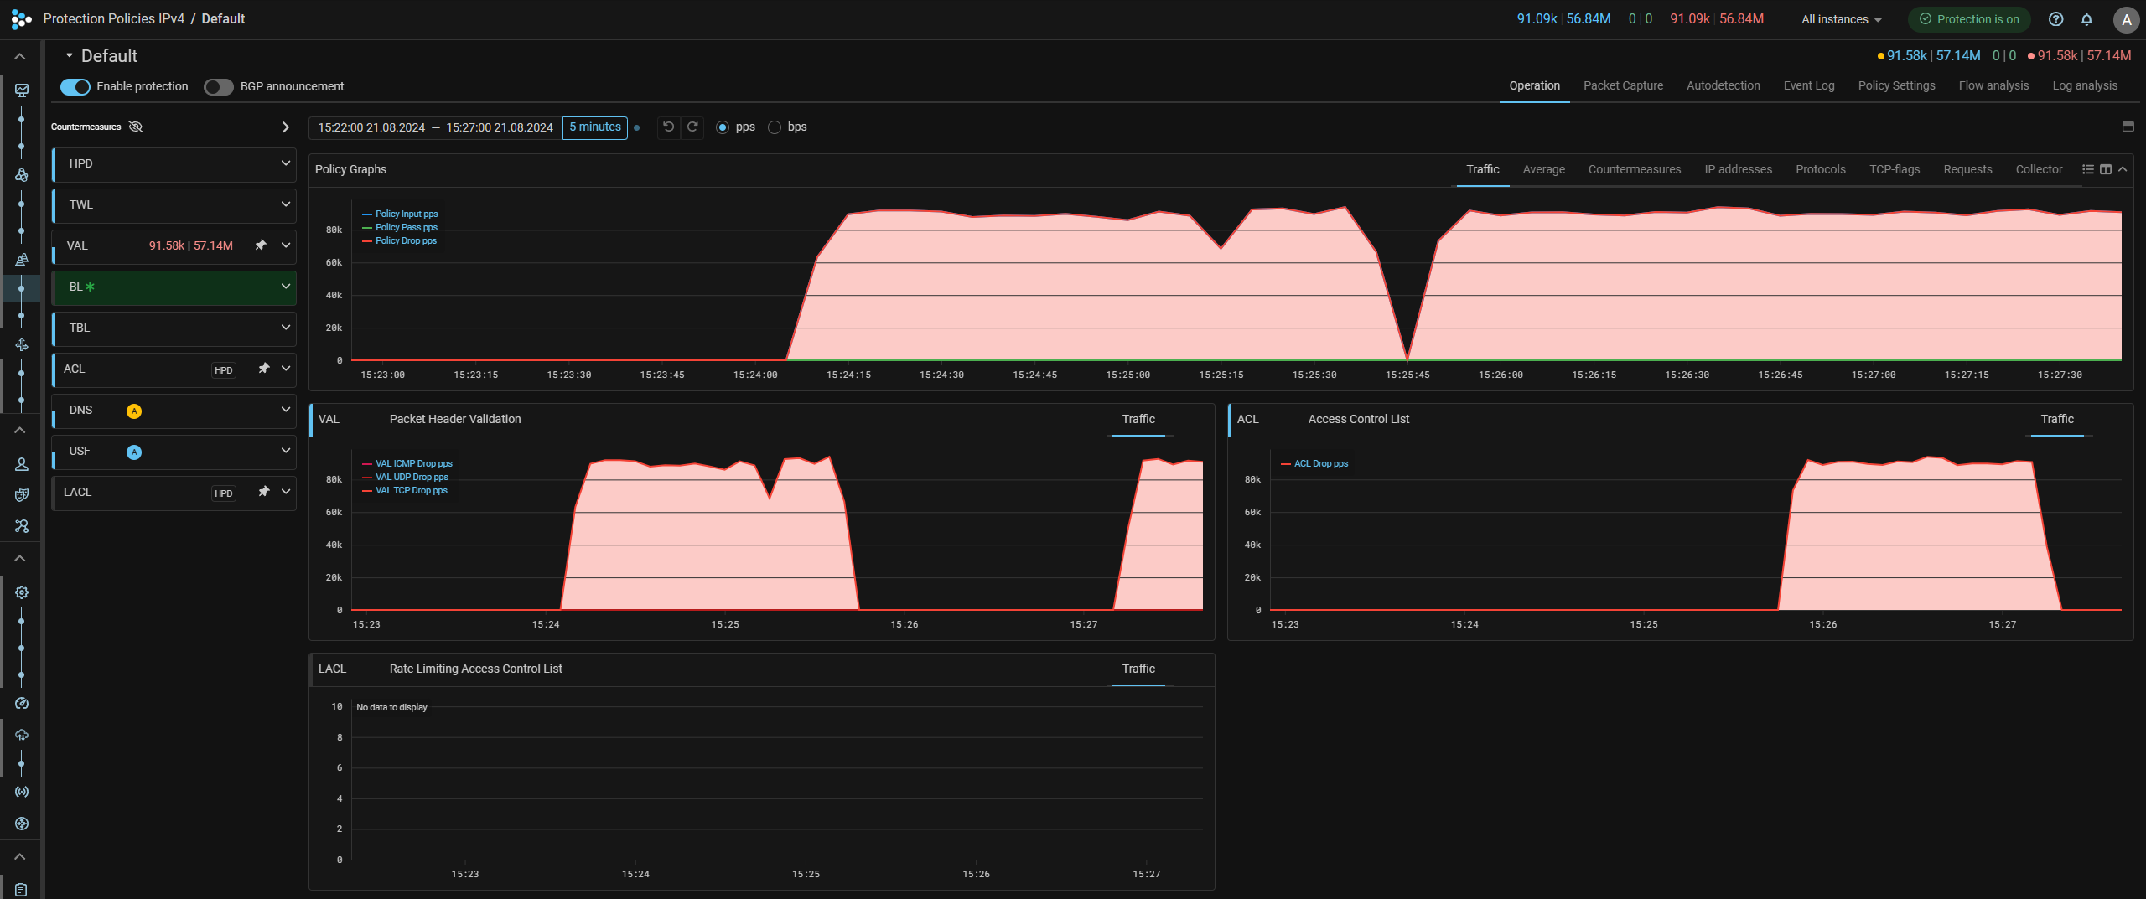Click the pin icon on LACL countermeasure
Viewport: 2146px width, 899px height.
[x=263, y=492]
